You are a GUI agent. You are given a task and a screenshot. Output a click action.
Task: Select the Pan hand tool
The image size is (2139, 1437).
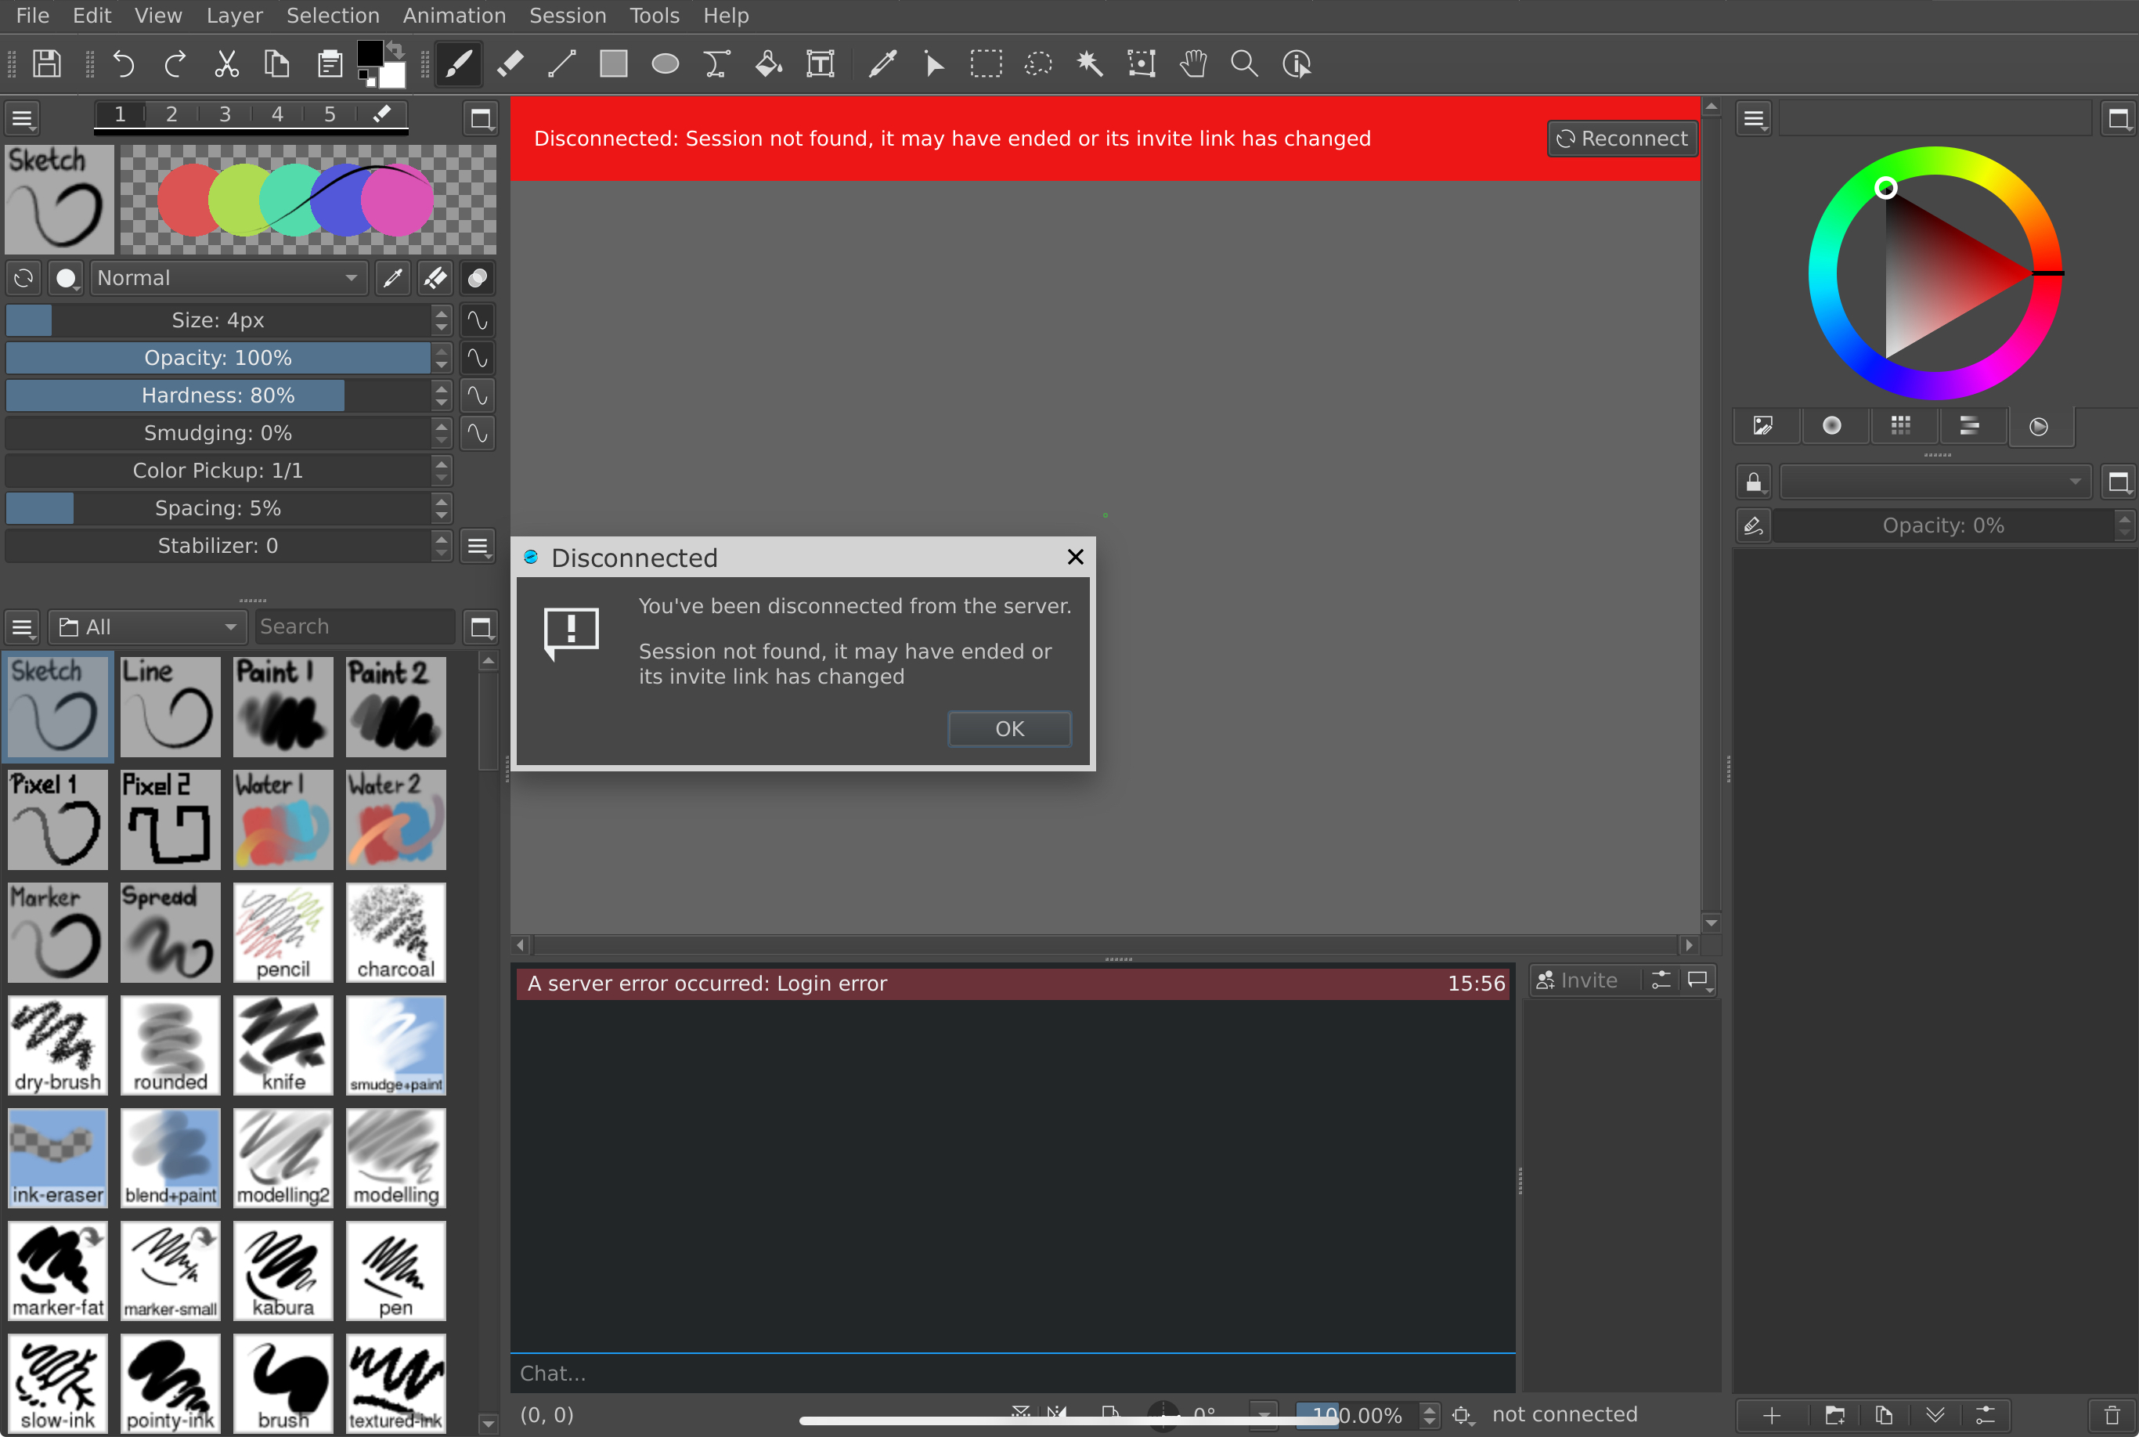1192,64
